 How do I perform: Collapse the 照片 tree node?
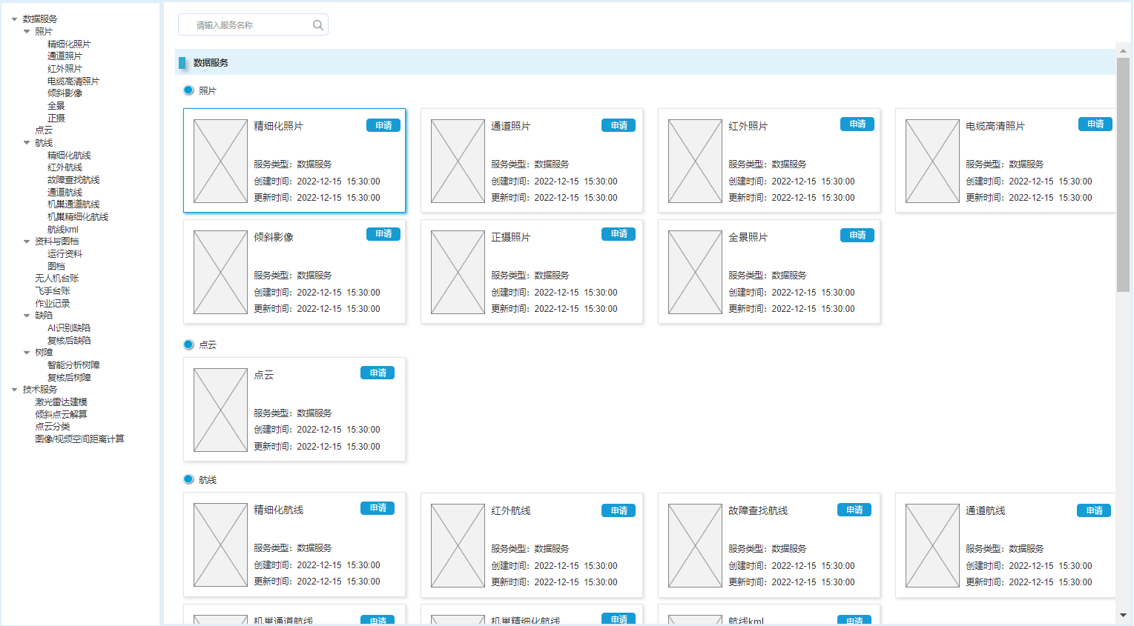click(27, 32)
